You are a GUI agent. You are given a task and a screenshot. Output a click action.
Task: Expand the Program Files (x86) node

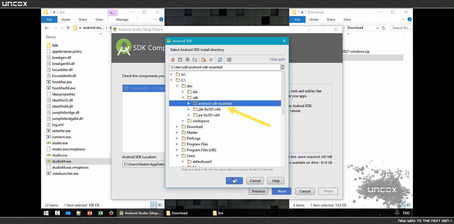pyautogui.click(x=177, y=150)
